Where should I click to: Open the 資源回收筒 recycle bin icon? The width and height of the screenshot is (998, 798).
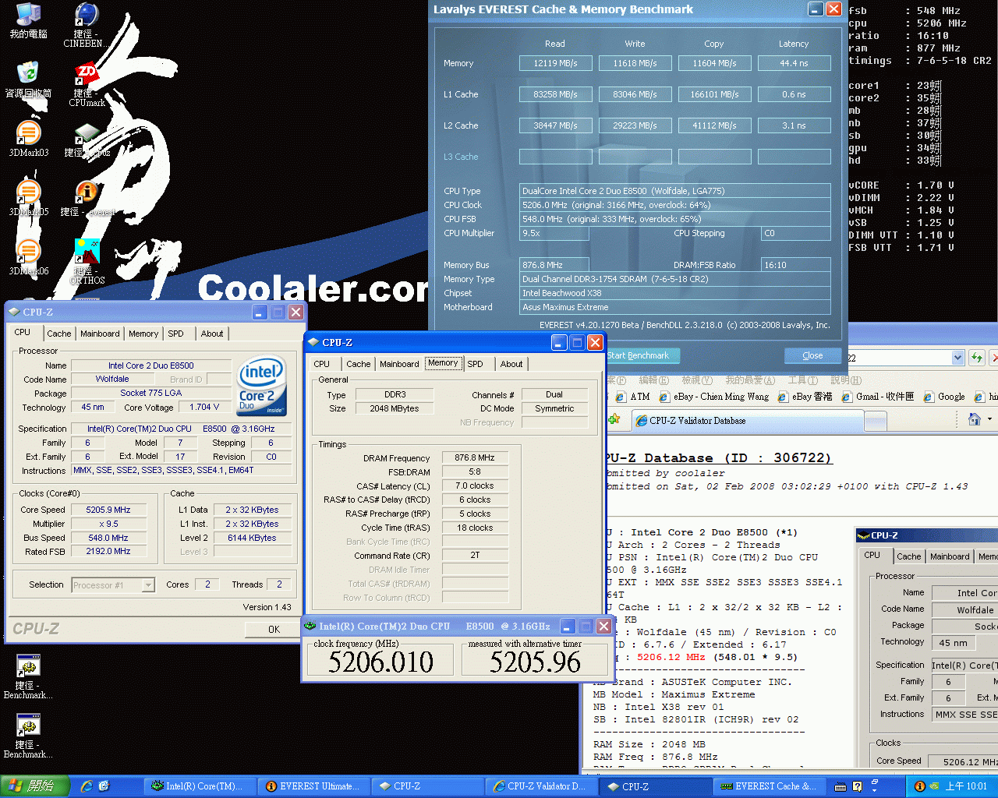tap(28, 79)
